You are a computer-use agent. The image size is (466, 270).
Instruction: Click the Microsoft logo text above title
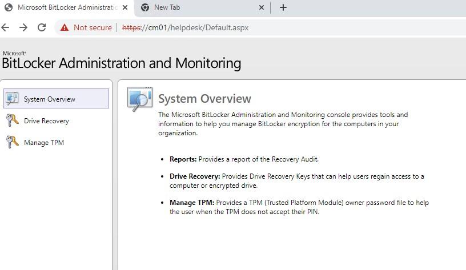[x=15, y=54]
